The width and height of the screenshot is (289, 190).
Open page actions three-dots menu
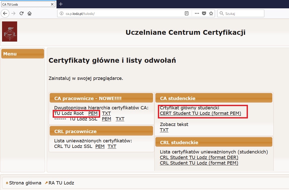[x=197, y=13]
